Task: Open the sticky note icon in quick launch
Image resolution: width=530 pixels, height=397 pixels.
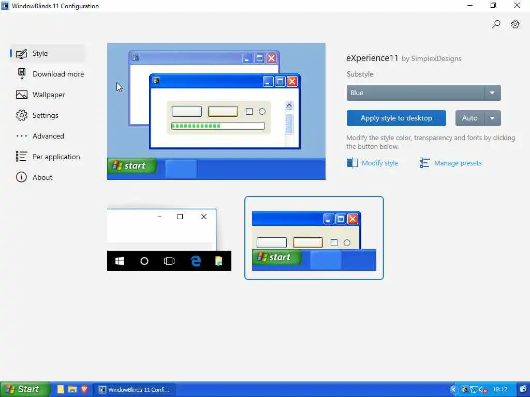Action: (x=61, y=389)
